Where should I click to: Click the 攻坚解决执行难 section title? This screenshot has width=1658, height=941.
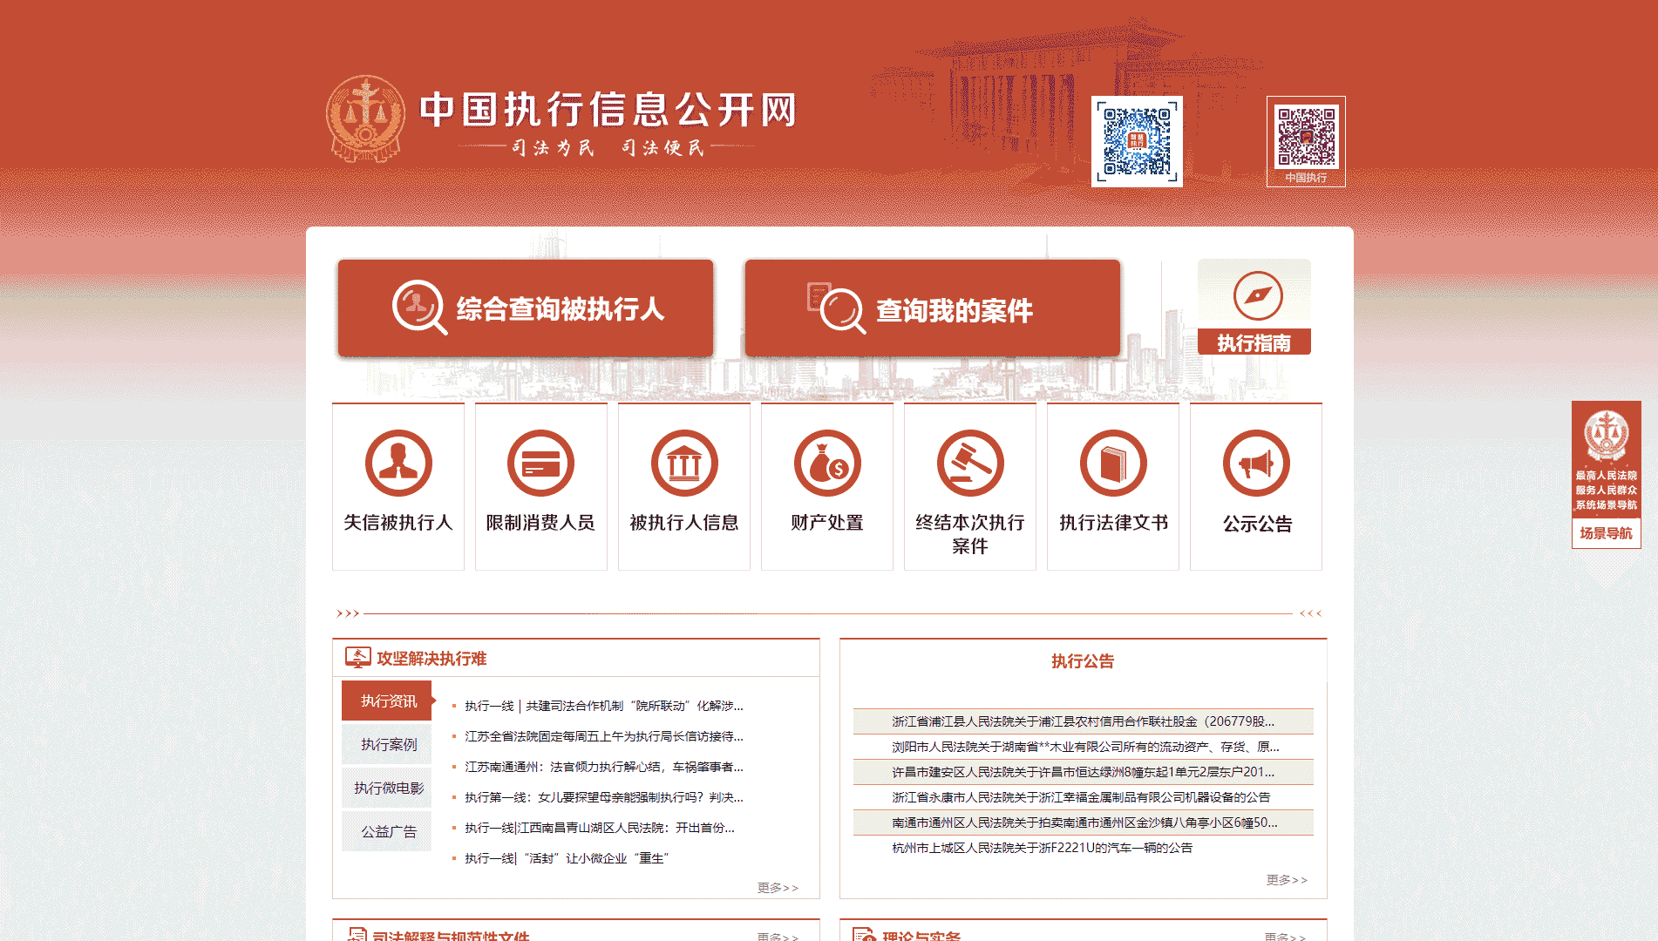(x=431, y=659)
